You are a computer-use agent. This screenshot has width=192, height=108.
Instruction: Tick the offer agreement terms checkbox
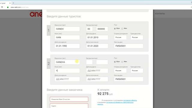point(99,100)
